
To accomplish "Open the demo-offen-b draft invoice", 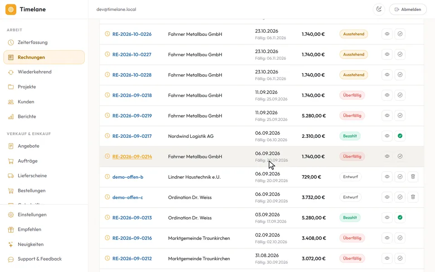I will 128,177.
